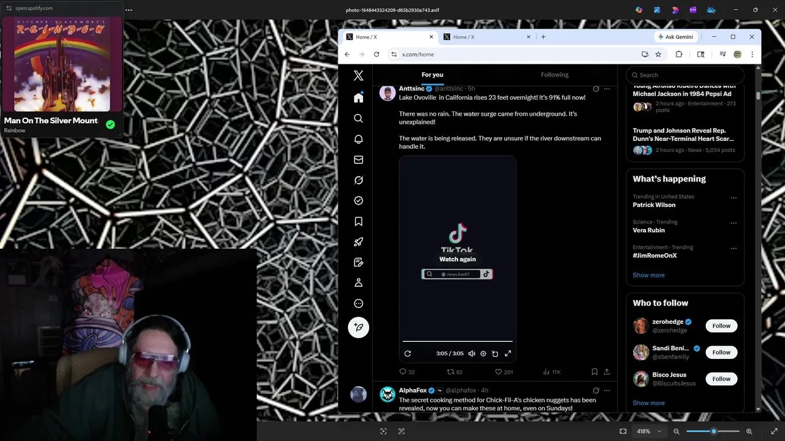Open zoom percentage dropdown in Photos

pyautogui.click(x=649, y=431)
